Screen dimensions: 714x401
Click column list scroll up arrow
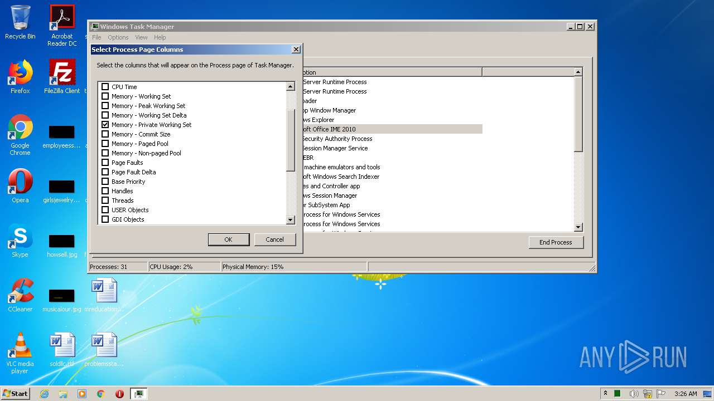290,86
